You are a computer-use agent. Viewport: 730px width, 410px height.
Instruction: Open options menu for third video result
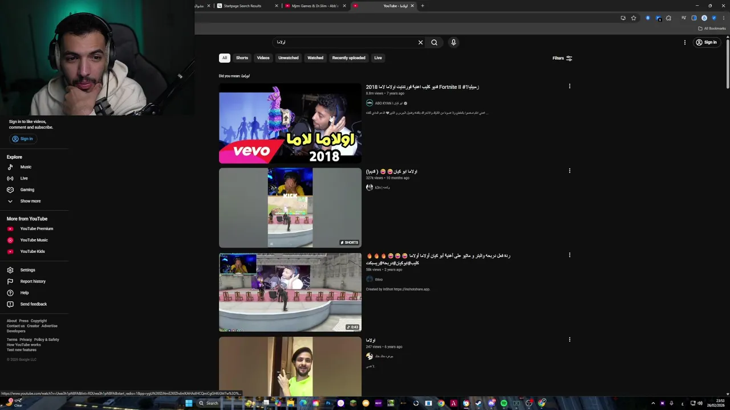[569, 255]
